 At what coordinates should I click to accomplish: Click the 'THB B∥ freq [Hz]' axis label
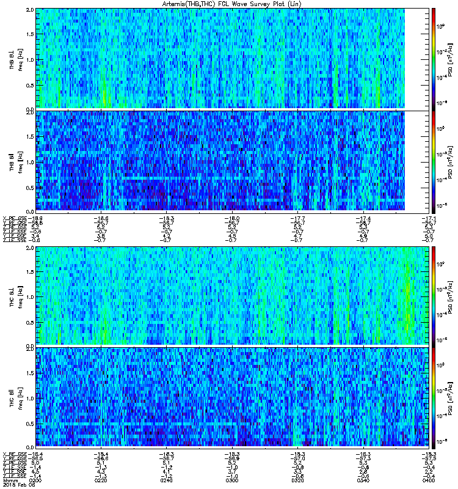[16, 162]
